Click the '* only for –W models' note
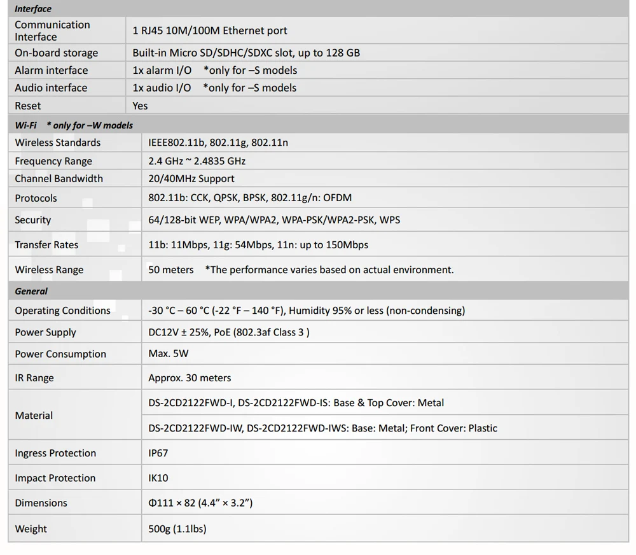The image size is (636, 555). (90, 125)
